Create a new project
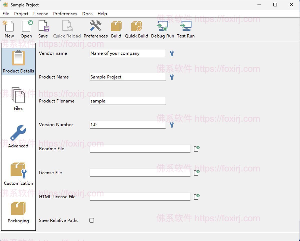 pyautogui.click(x=9, y=27)
